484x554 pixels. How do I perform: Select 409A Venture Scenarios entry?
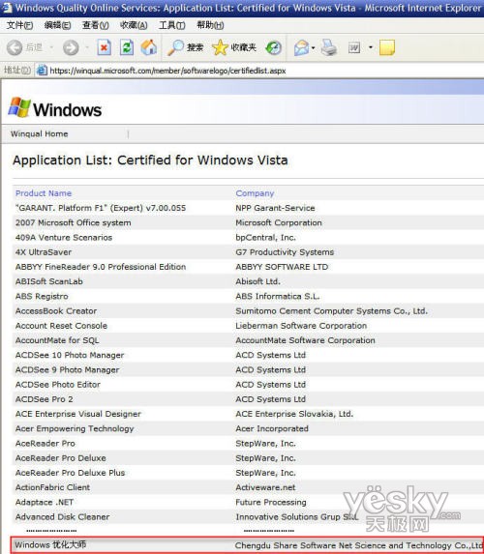[x=64, y=238]
